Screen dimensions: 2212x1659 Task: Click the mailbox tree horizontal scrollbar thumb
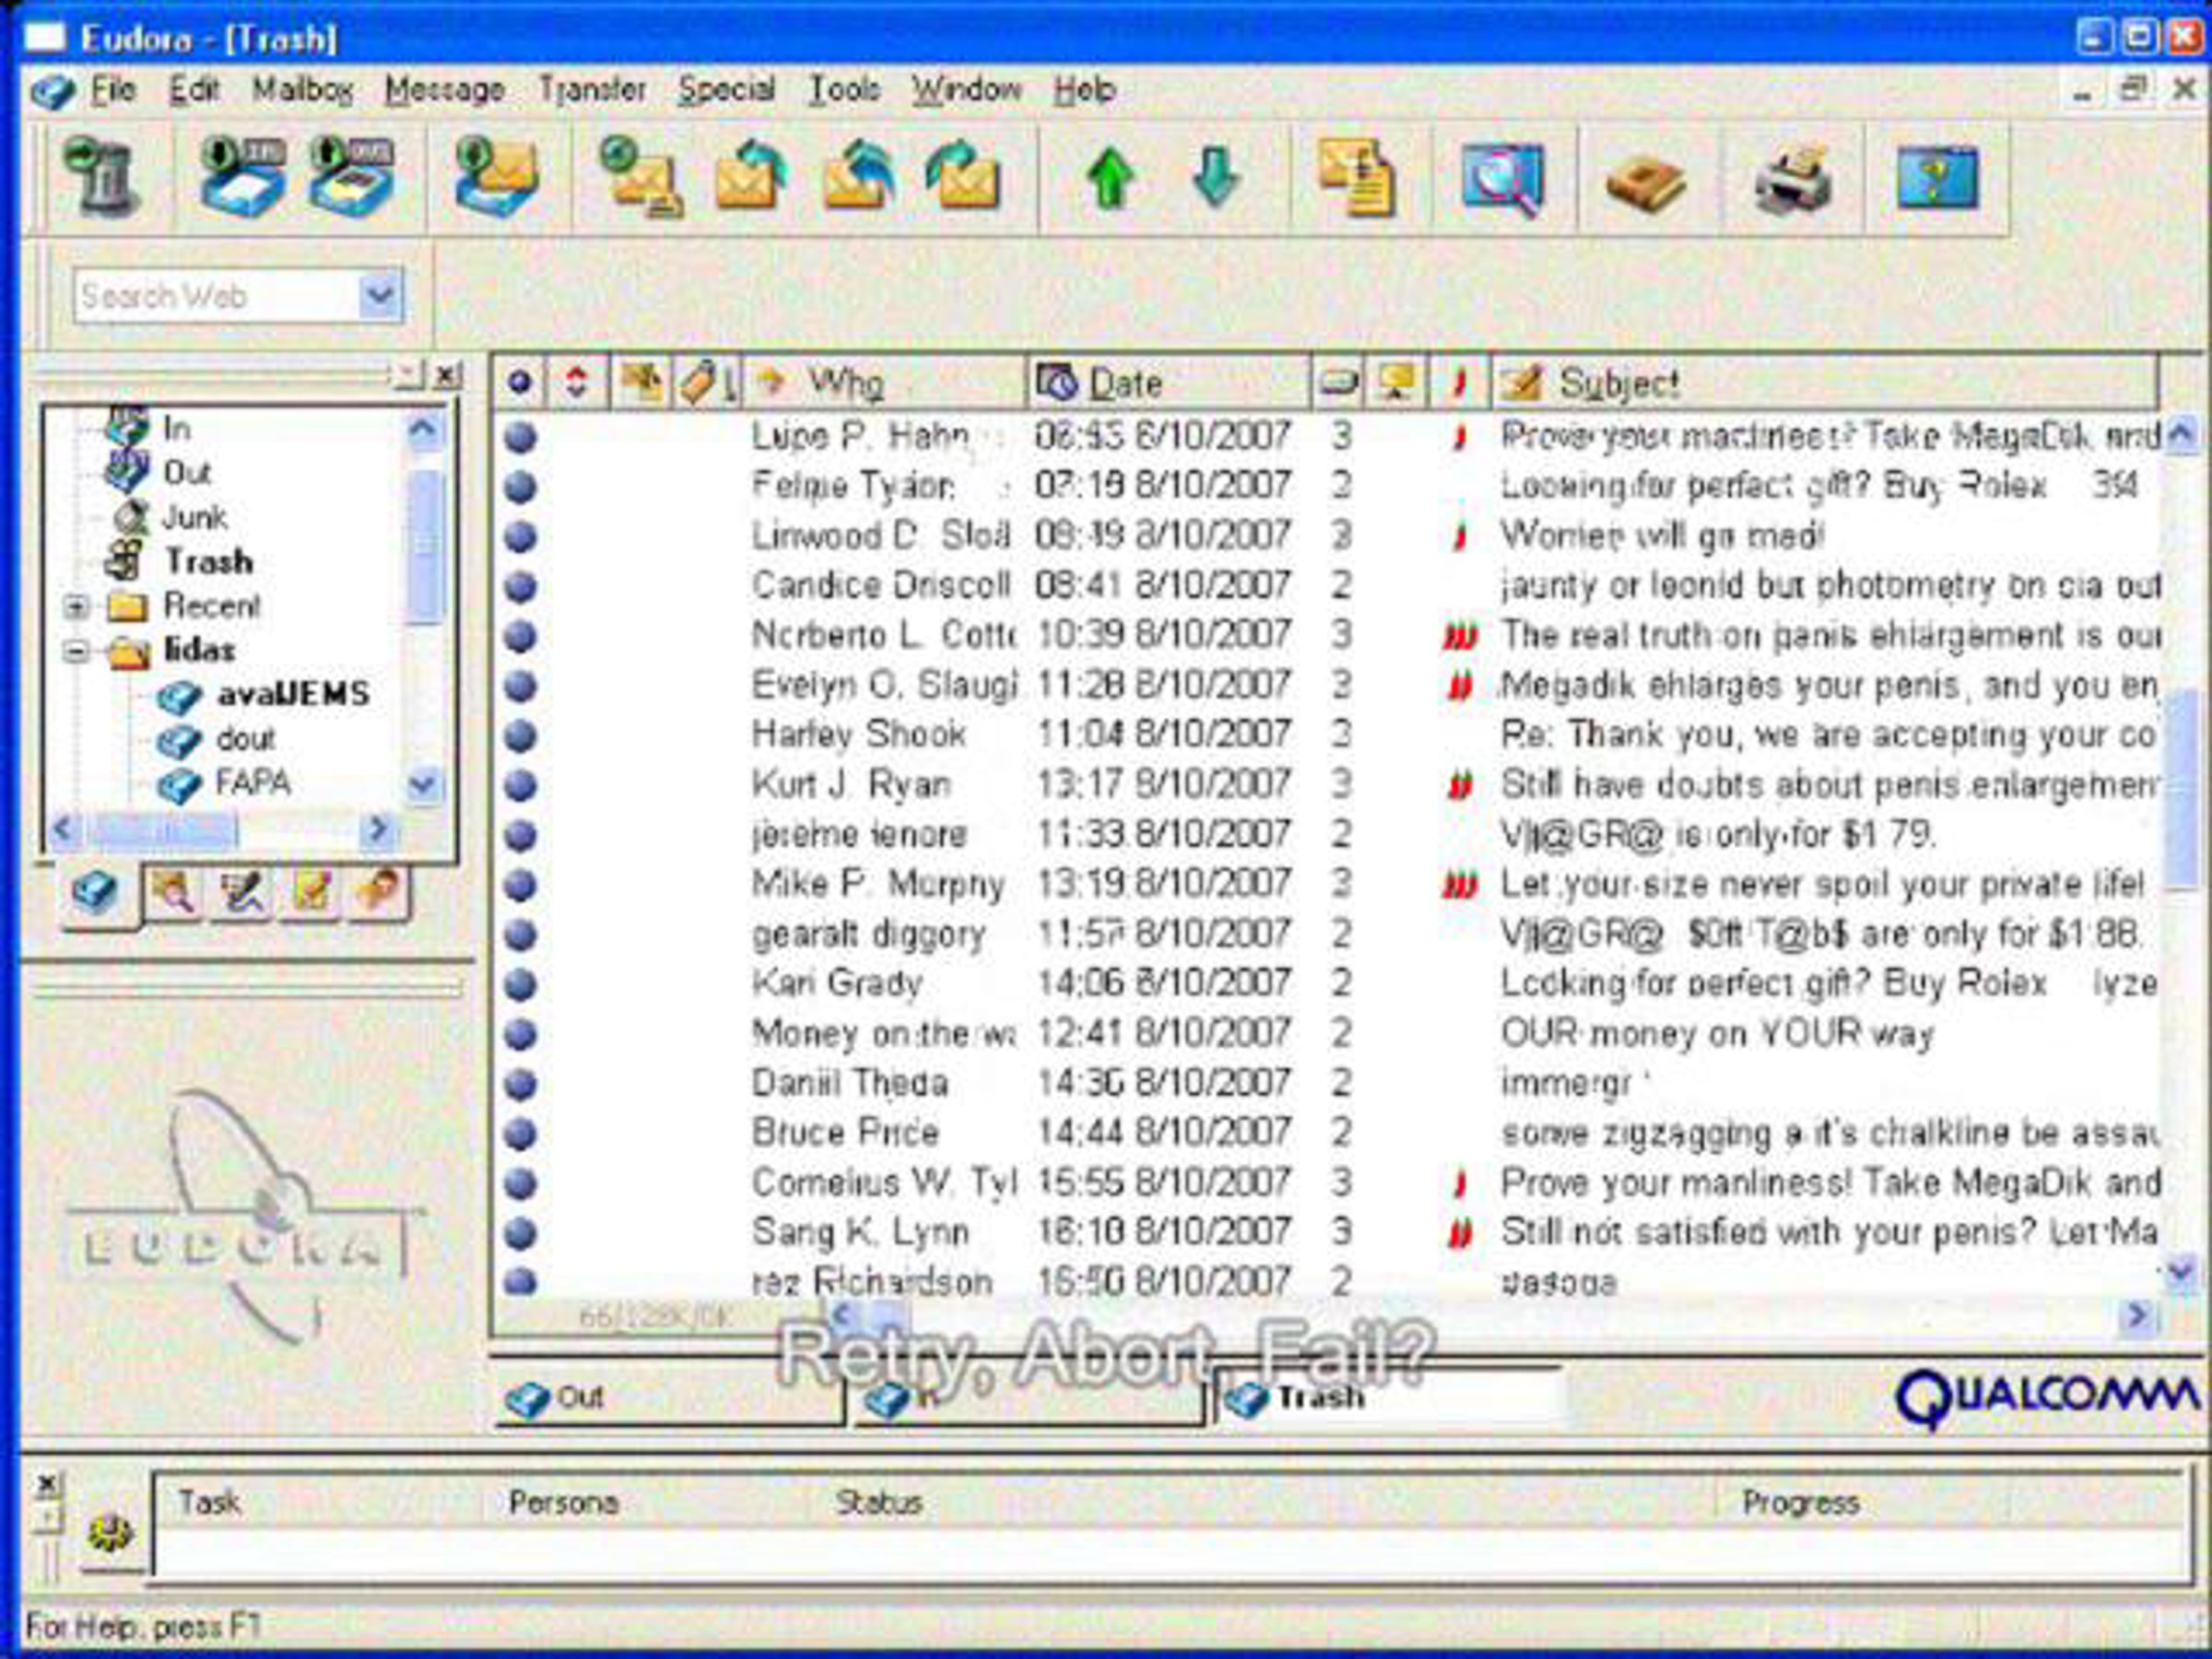[165, 829]
